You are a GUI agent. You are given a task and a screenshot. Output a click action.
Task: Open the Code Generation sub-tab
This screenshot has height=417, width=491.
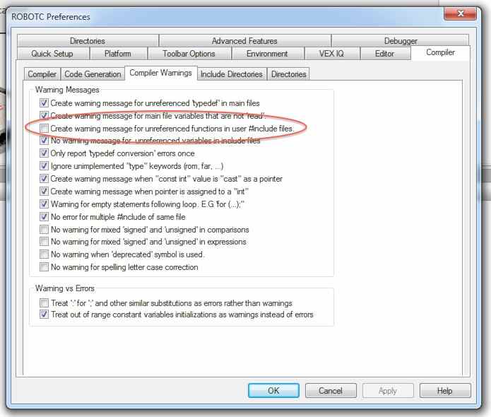point(93,74)
